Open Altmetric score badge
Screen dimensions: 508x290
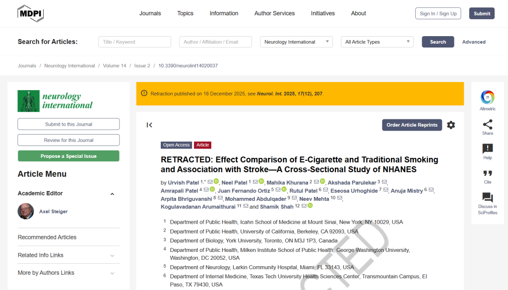[487, 97]
